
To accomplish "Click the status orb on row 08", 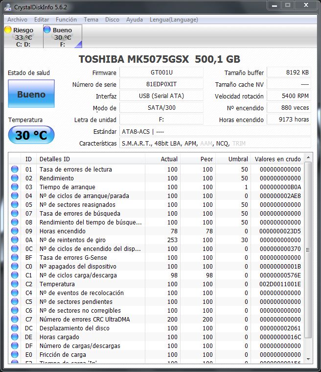I will click(x=15, y=222).
